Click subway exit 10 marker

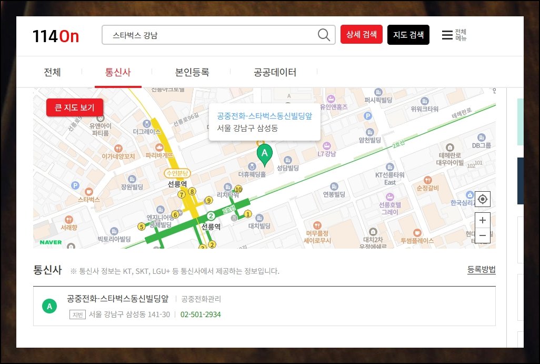coord(238,189)
